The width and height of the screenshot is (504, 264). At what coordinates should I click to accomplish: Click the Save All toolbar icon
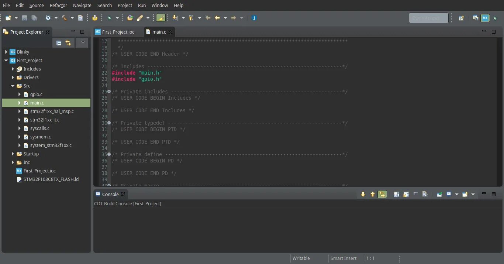(x=34, y=18)
